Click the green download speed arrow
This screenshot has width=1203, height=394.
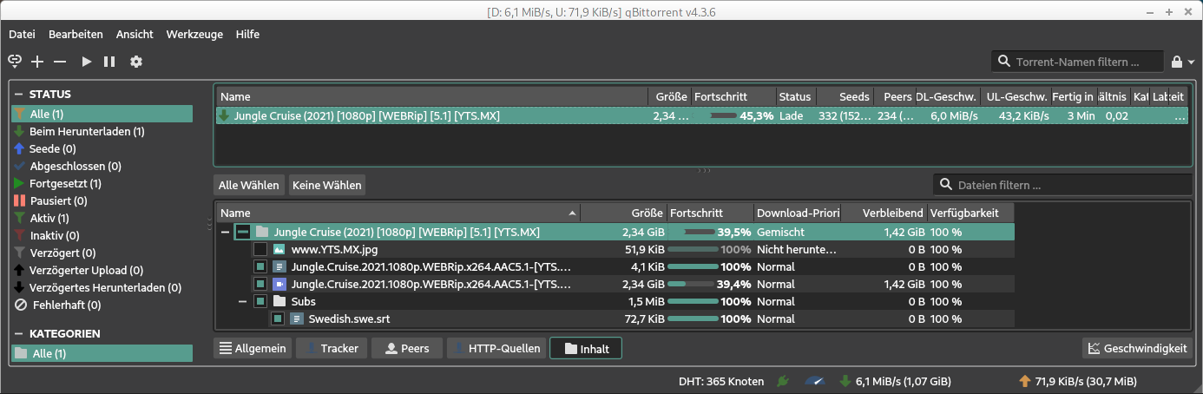[846, 381]
